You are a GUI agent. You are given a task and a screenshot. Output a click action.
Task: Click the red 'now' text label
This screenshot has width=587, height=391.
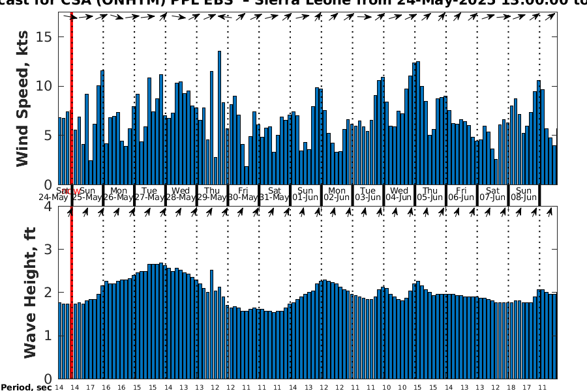coord(72,192)
